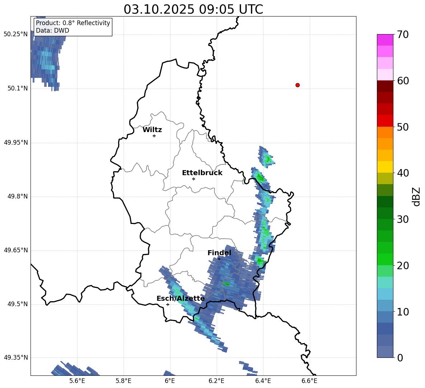Click the 6.6°E longitude label
Image resolution: width=425 pixels, height=388 pixels.
click(x=309, y=381)
